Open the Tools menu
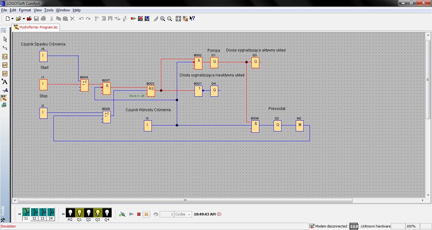 pos(49,10)
